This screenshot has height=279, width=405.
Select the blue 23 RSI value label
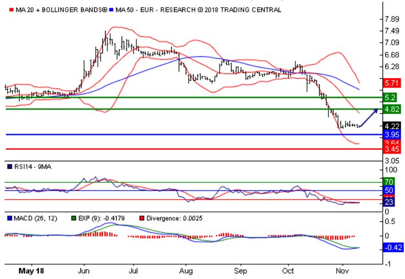390,203
